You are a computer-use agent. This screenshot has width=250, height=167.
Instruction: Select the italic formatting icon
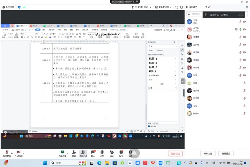[x=25, y=36]
